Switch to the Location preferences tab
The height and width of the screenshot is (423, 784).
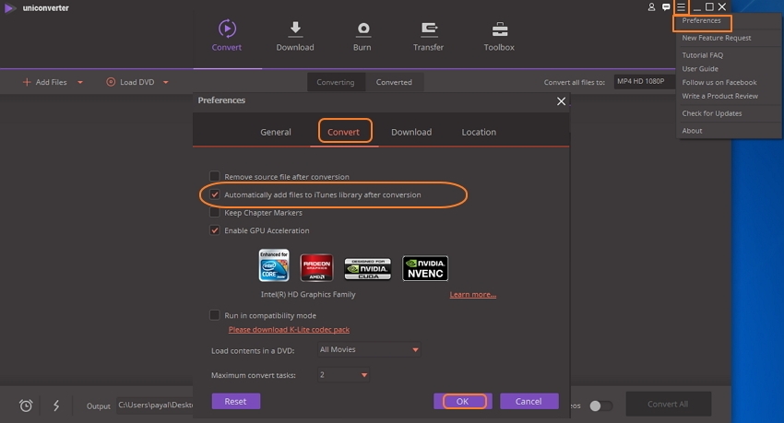coord(479,133)
